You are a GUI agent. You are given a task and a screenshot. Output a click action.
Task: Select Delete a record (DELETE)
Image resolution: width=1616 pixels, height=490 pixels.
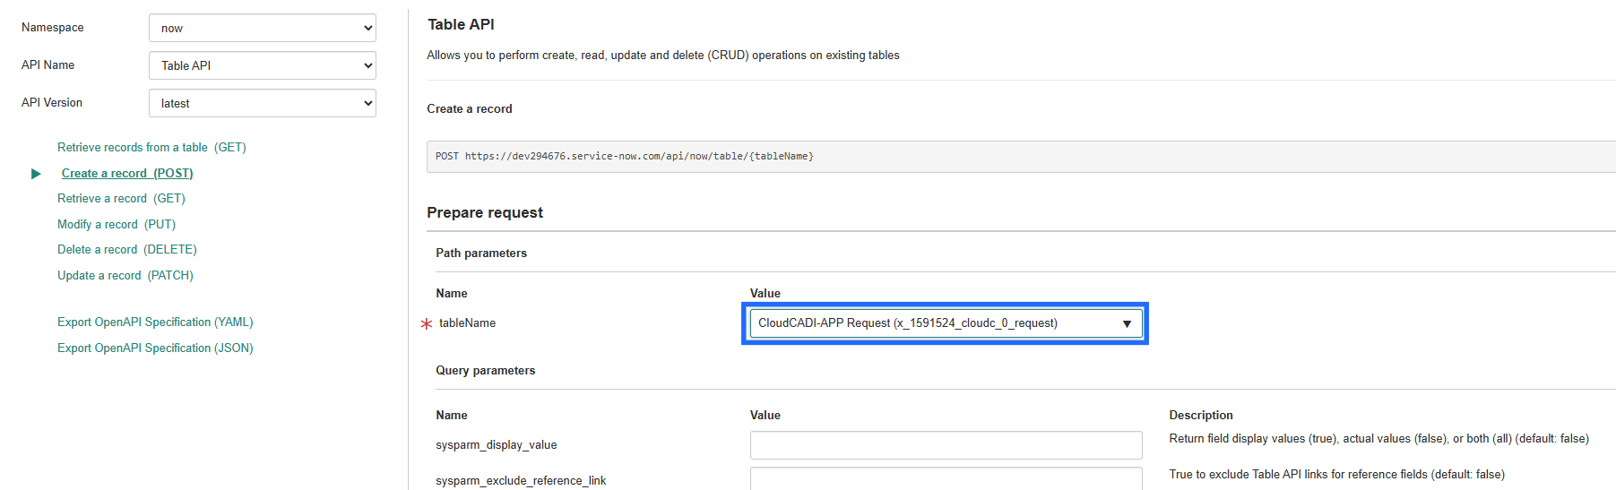coord(127,250)
